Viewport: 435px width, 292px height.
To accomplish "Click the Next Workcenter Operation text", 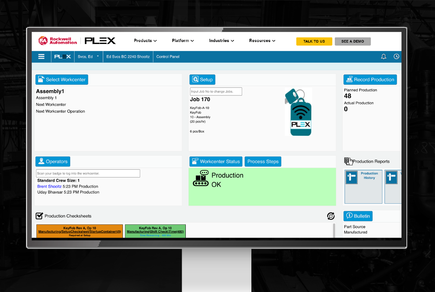I will 60,111.
